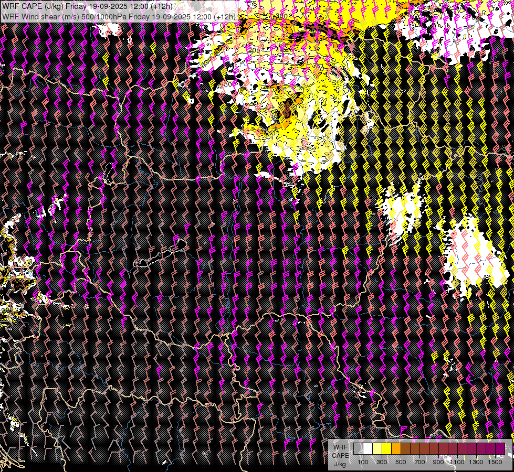Viewport: 514px width, 472px height.
Task: Click the legend value 500
Action: click(x=401, y=462)
